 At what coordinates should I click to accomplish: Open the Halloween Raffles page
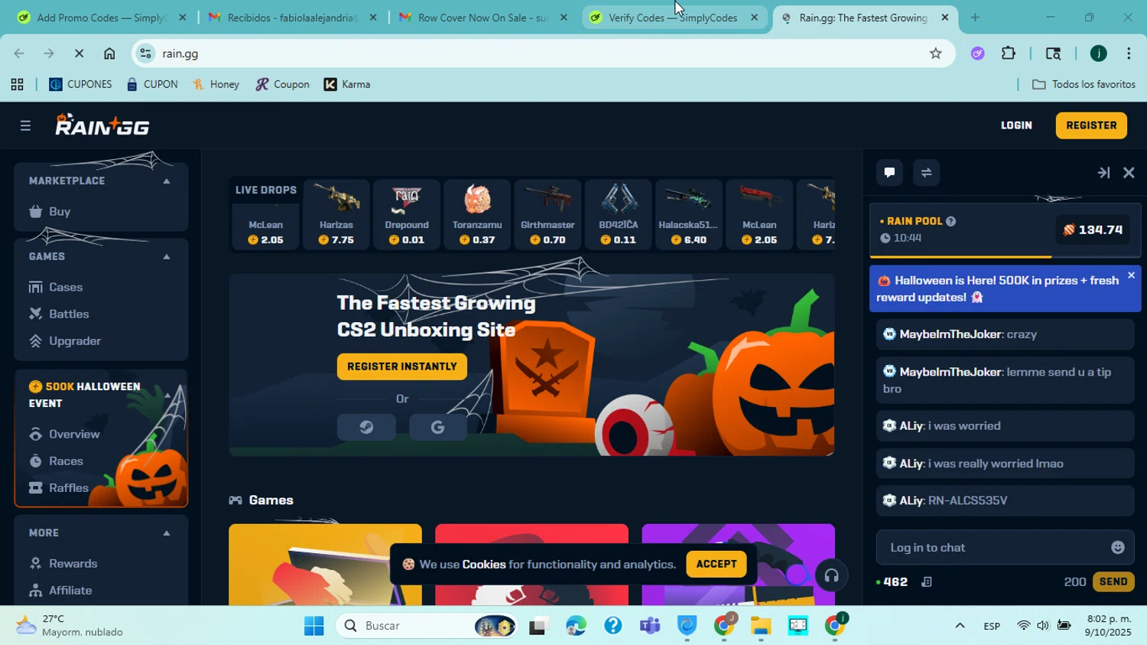[x=59, y=488]
